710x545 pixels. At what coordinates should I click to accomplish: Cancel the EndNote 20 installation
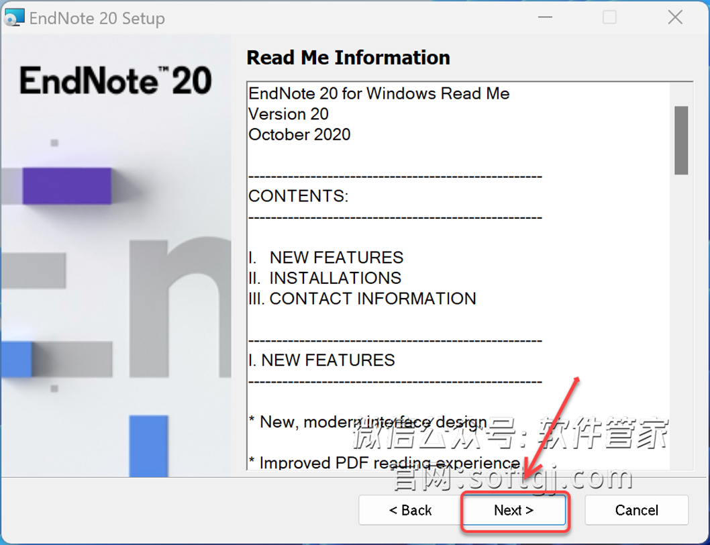click(x=636, y=510)
